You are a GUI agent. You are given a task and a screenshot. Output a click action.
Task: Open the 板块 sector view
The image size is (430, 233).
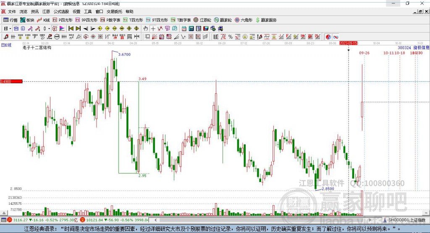(x=27, y=20)
